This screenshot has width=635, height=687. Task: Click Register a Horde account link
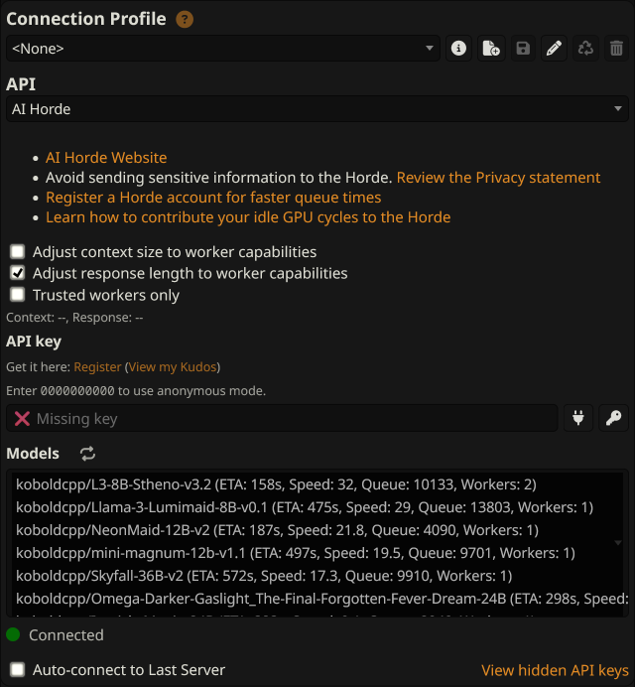tap(213, 198)
